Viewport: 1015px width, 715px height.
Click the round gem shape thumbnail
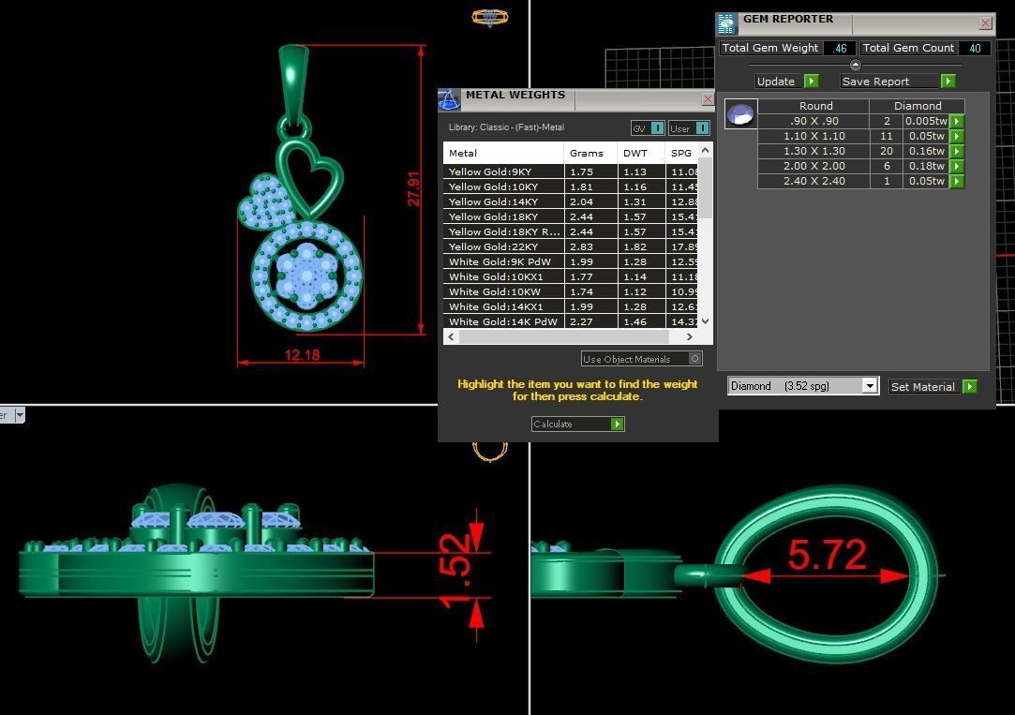(740, 114)
